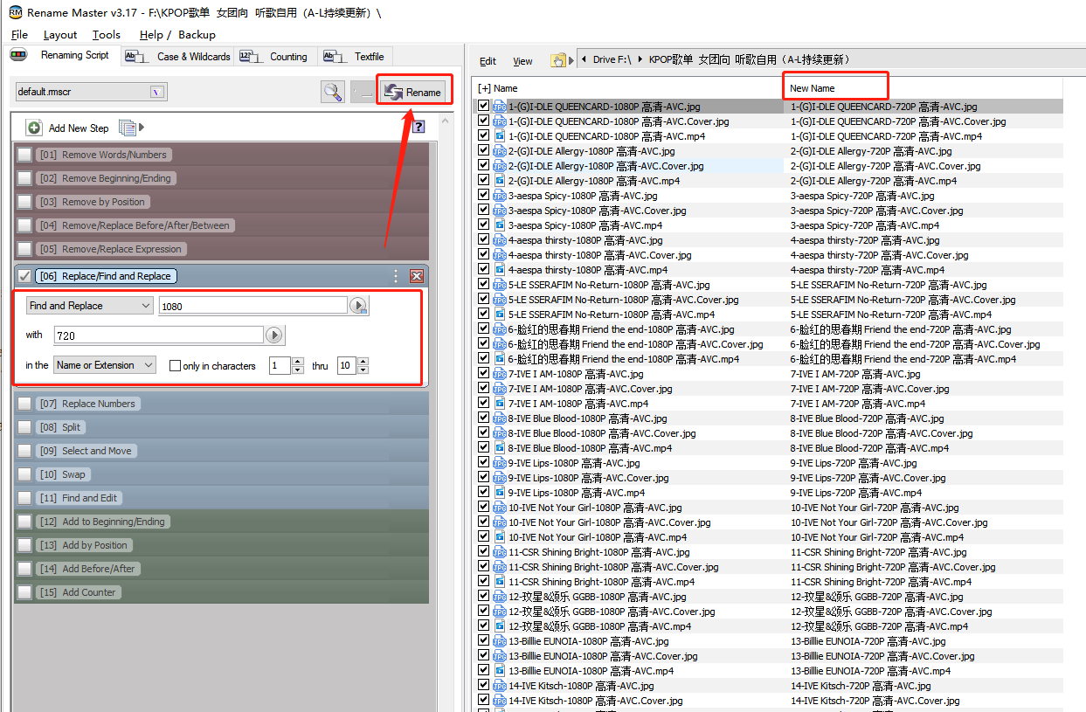Click Add New Step label
This screenshot has height=712, width=1086.
[79, 128]
